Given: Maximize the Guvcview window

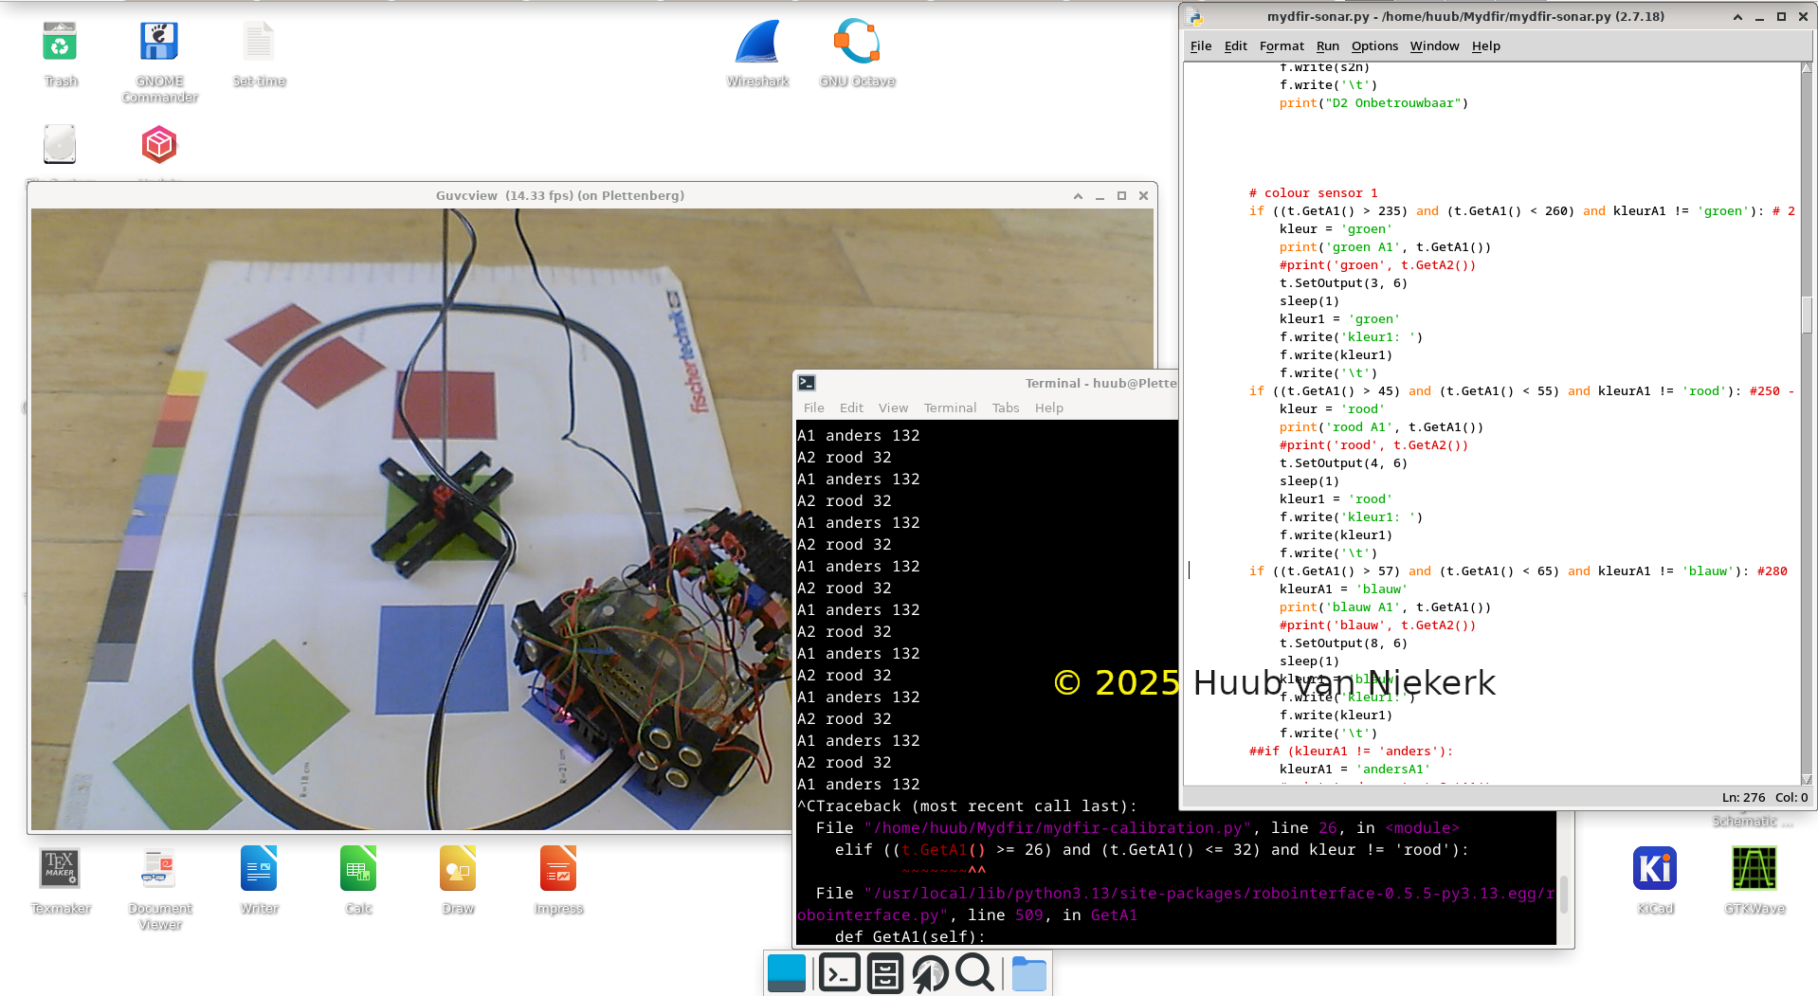Looking at the screenshot, I should [1121, 196].
